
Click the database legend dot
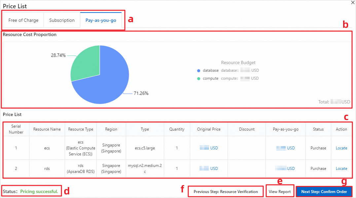click(x=199, y=71)
